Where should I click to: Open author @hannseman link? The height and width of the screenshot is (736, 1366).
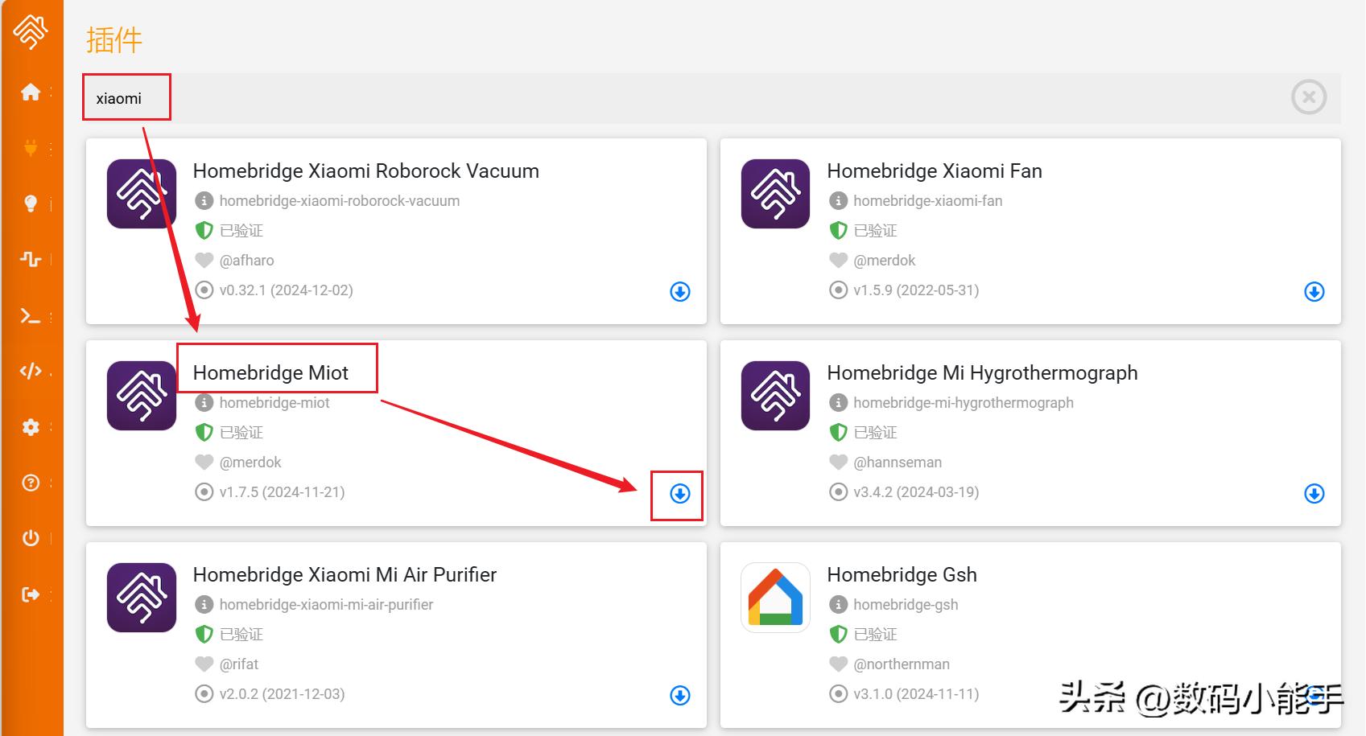point(898,463)
